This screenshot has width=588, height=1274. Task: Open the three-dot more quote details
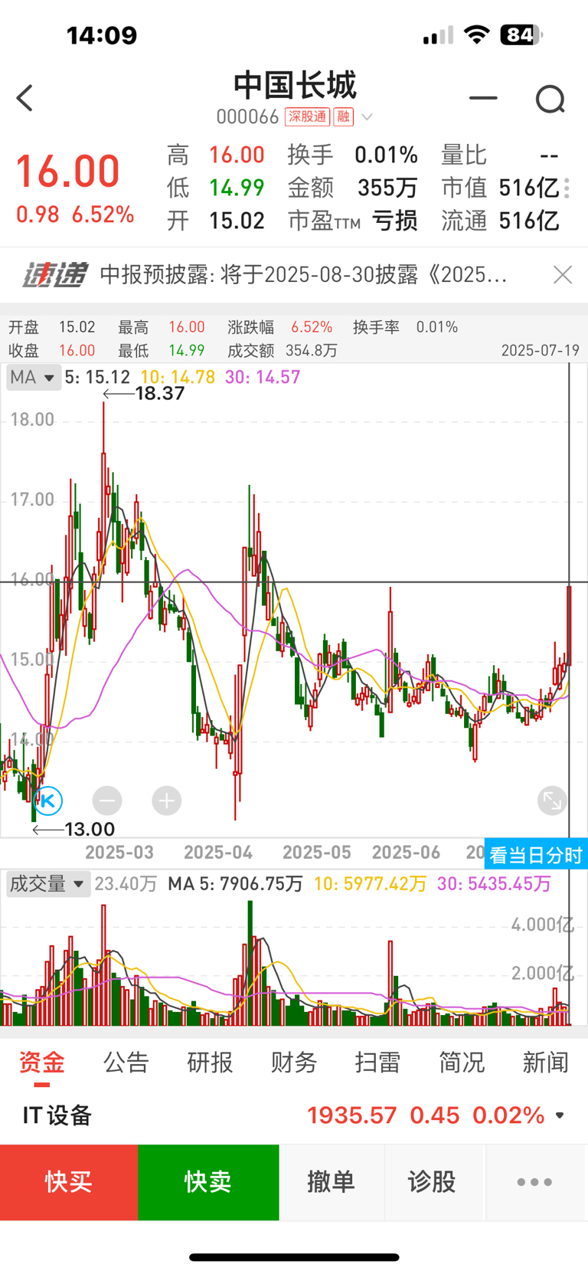[567, 188]
